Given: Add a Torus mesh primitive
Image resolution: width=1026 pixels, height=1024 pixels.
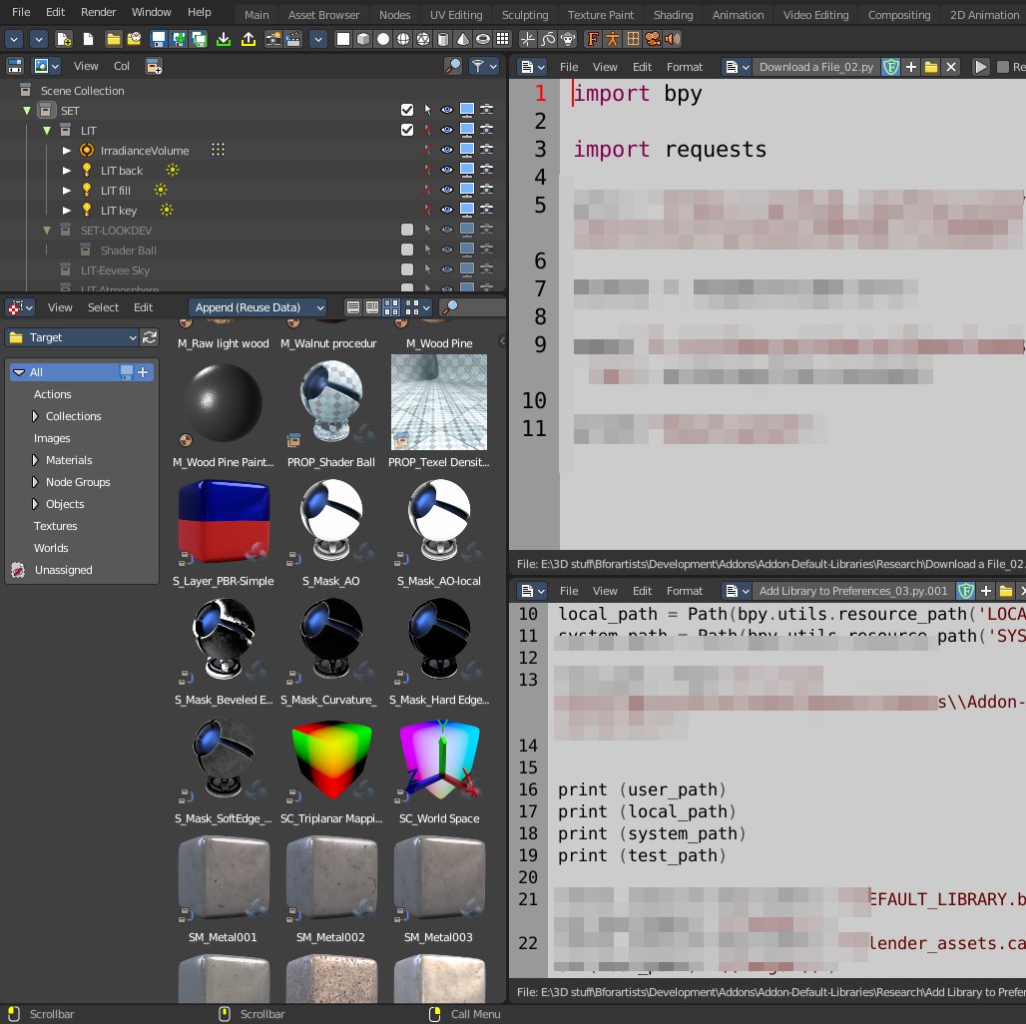Looking at the screenshot, I should click(483, 39).
